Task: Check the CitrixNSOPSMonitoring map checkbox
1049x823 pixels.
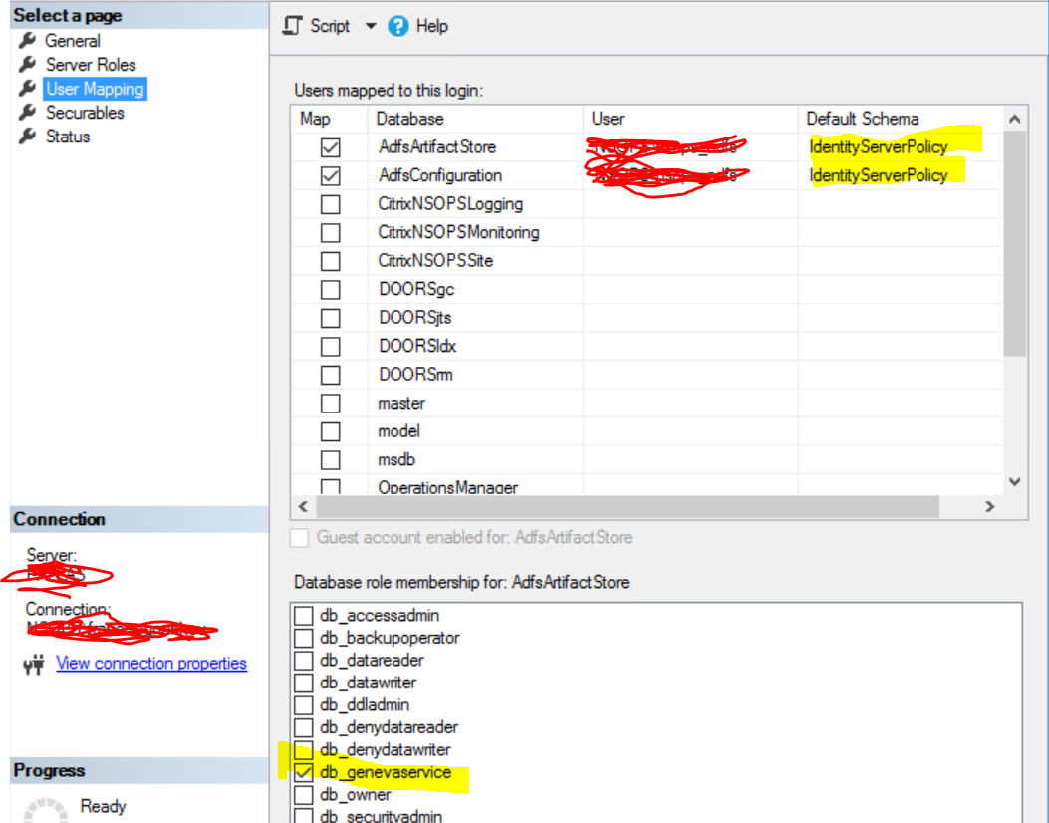Action: tap(330, 233)
